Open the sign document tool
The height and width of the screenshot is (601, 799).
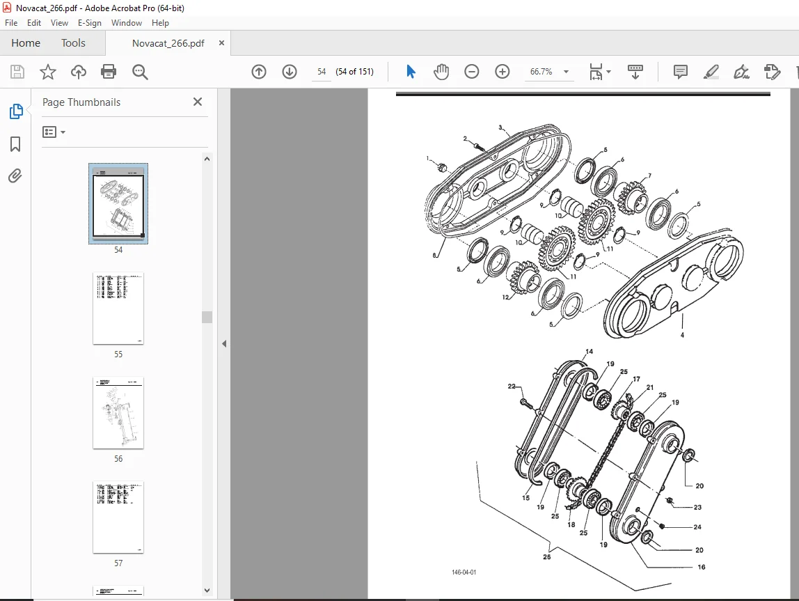point(741,72)
